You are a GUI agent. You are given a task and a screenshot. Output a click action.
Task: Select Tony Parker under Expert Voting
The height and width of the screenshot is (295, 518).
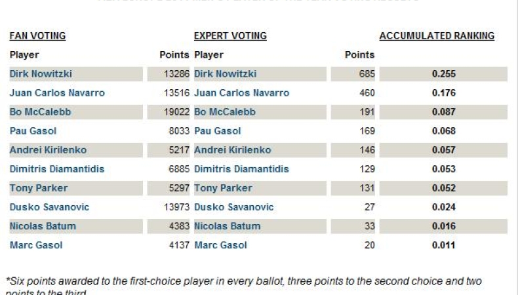point(223,188)
